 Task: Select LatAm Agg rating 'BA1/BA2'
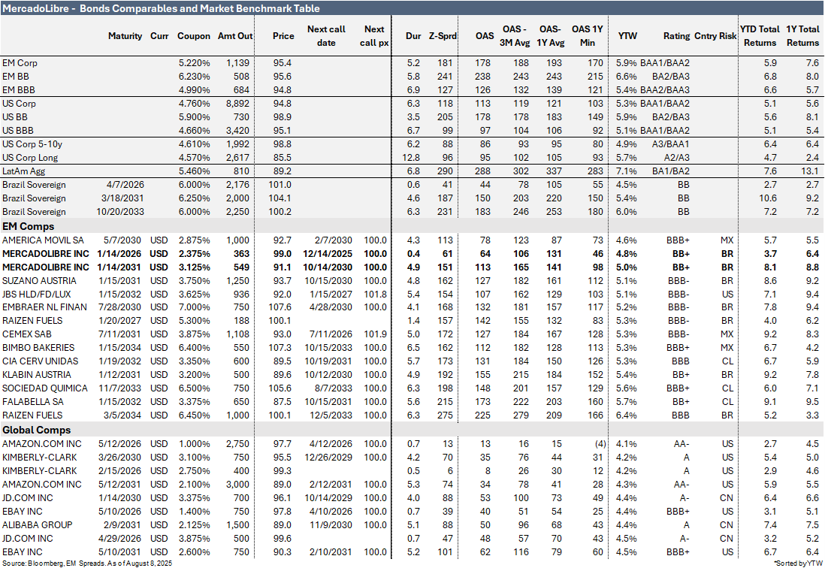(x=671, y=171)
